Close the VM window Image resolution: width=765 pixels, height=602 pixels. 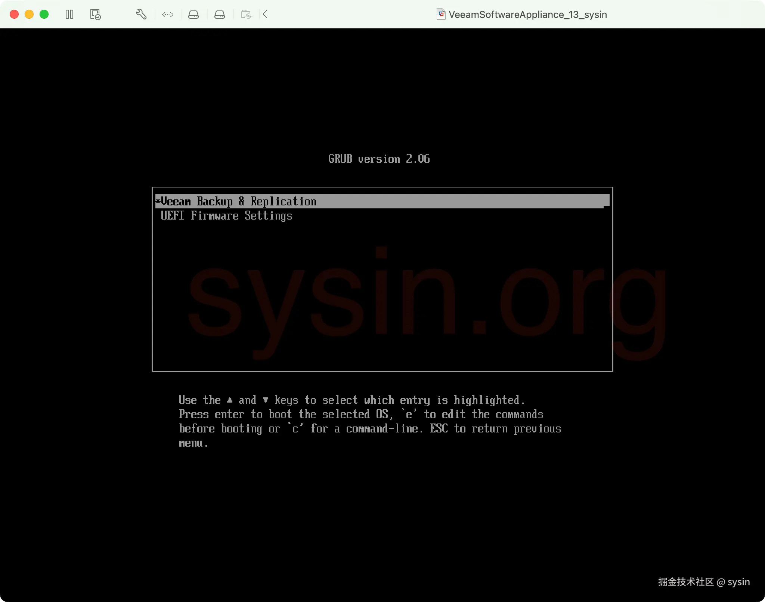tap(14, 15)
